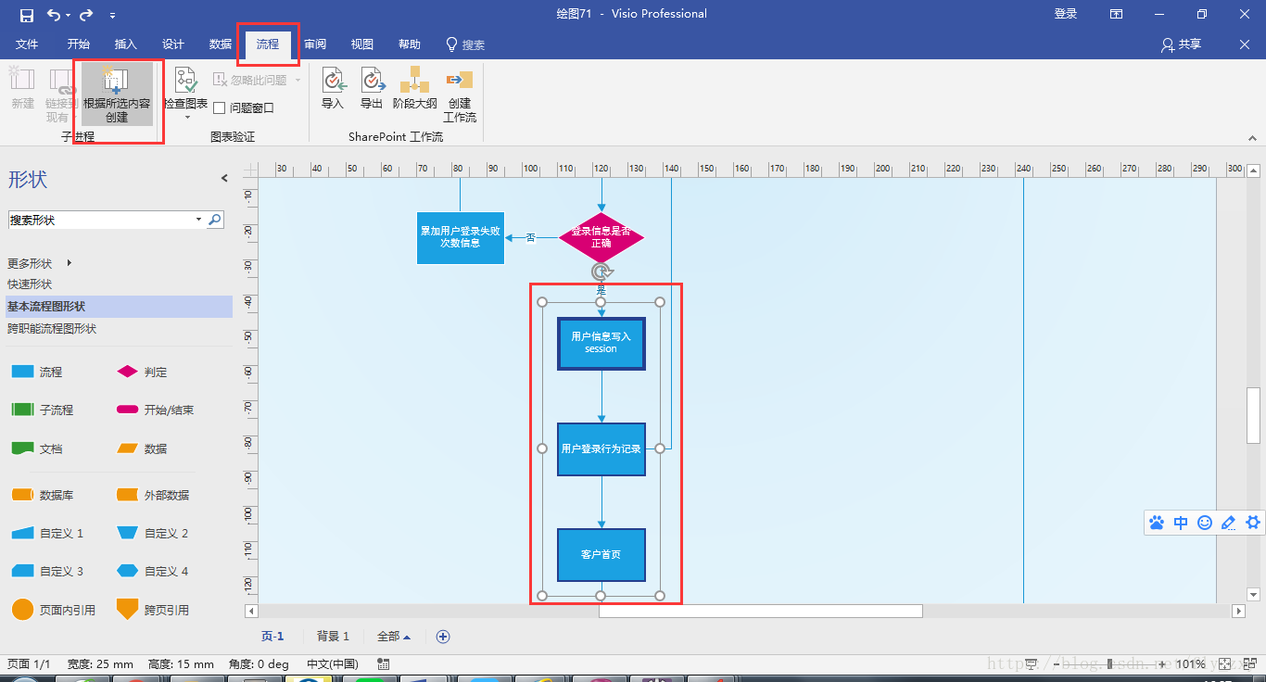Open the Customize Quick Access Toolbar arrow

coord(112,16)
